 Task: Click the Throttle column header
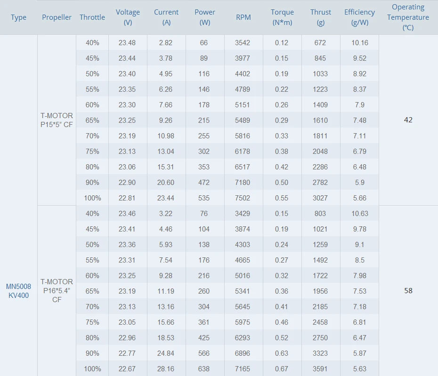coord(92,17)
